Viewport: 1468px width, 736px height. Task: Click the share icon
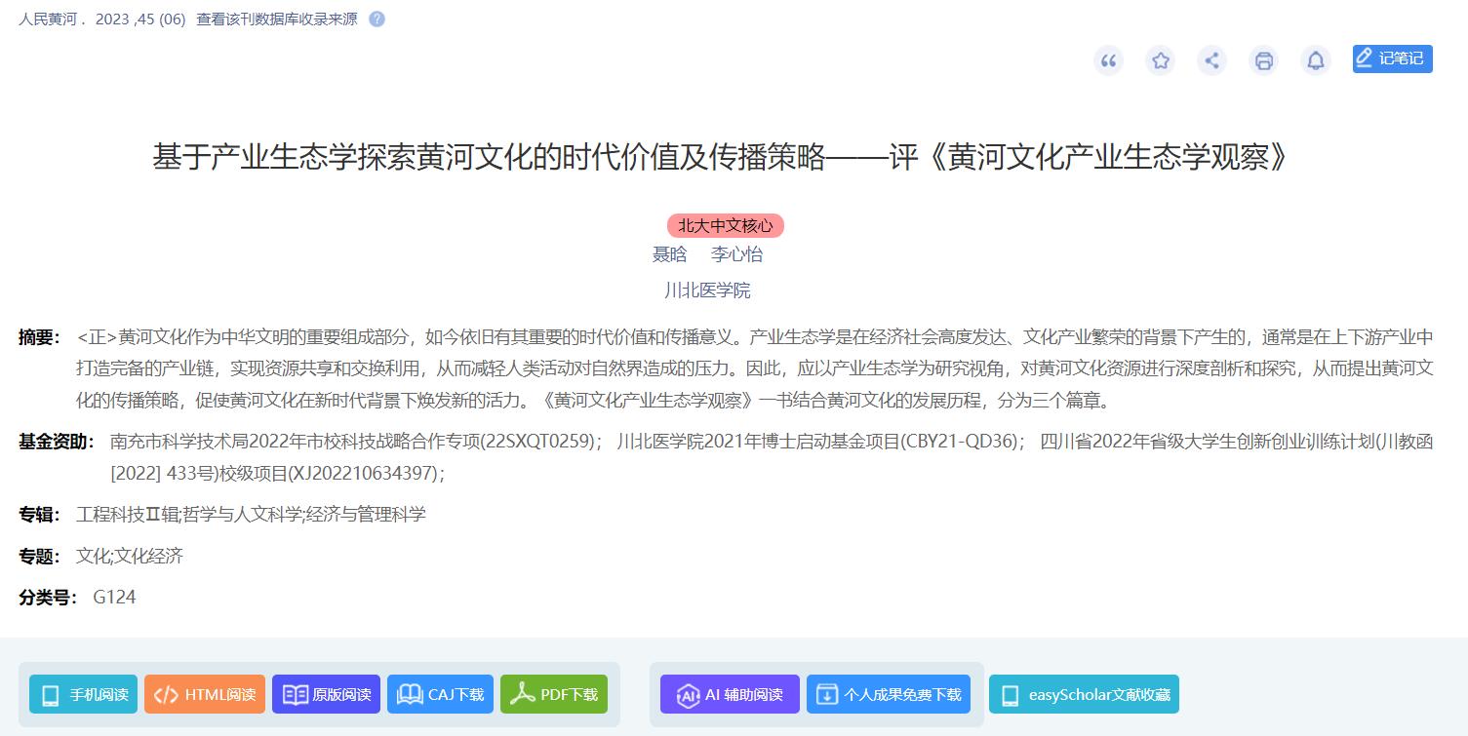1211,60
